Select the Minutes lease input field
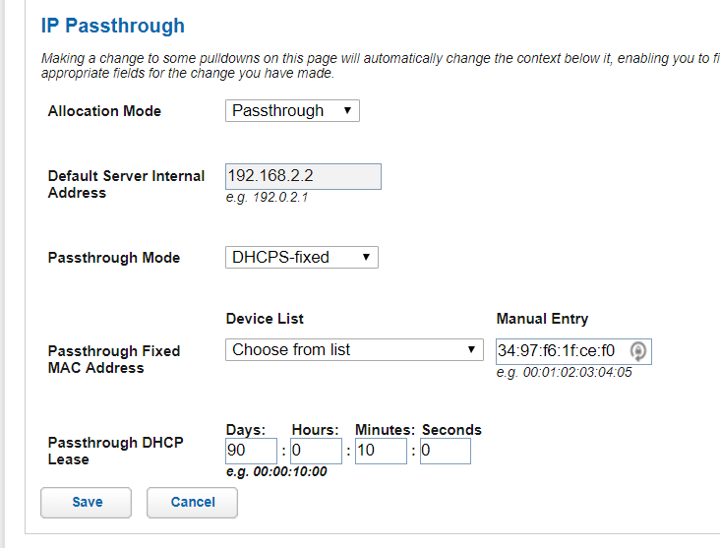 point(381,452)
